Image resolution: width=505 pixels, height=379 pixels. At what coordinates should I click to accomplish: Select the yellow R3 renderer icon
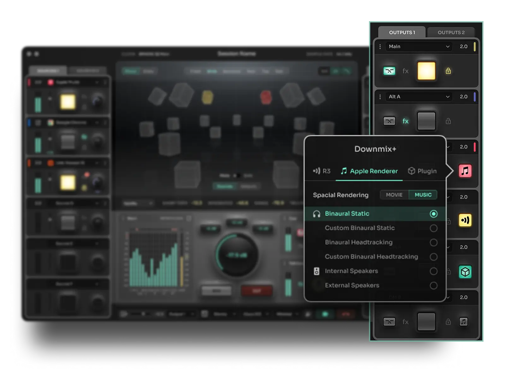click(x=465, y=220)
